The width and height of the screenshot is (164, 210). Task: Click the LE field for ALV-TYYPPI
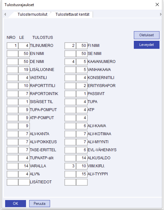click(x=82, y=174)
